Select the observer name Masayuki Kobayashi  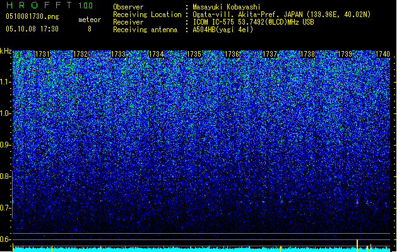pyautogui.click(x=227, y=7)
